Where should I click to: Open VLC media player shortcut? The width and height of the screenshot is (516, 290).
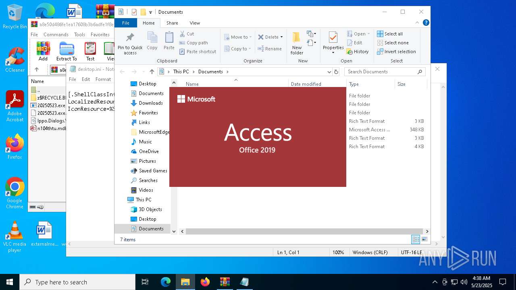pyautogui.click(x=15, y=237)
